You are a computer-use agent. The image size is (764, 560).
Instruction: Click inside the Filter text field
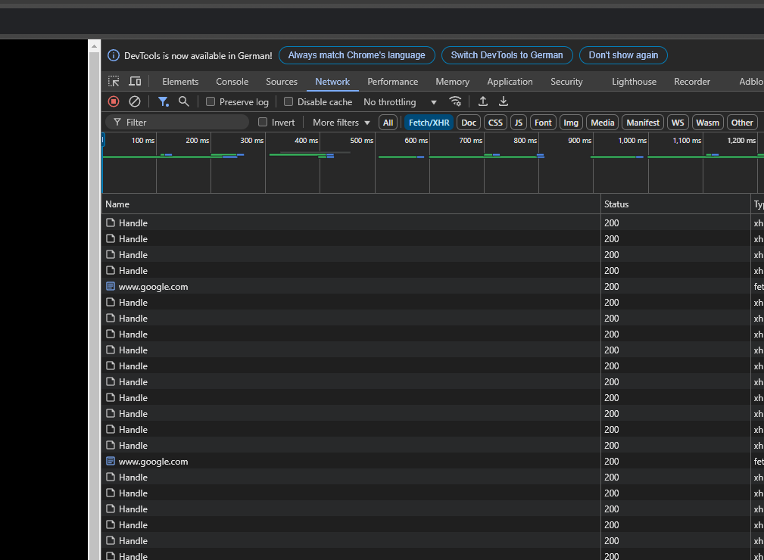(182, 123)
